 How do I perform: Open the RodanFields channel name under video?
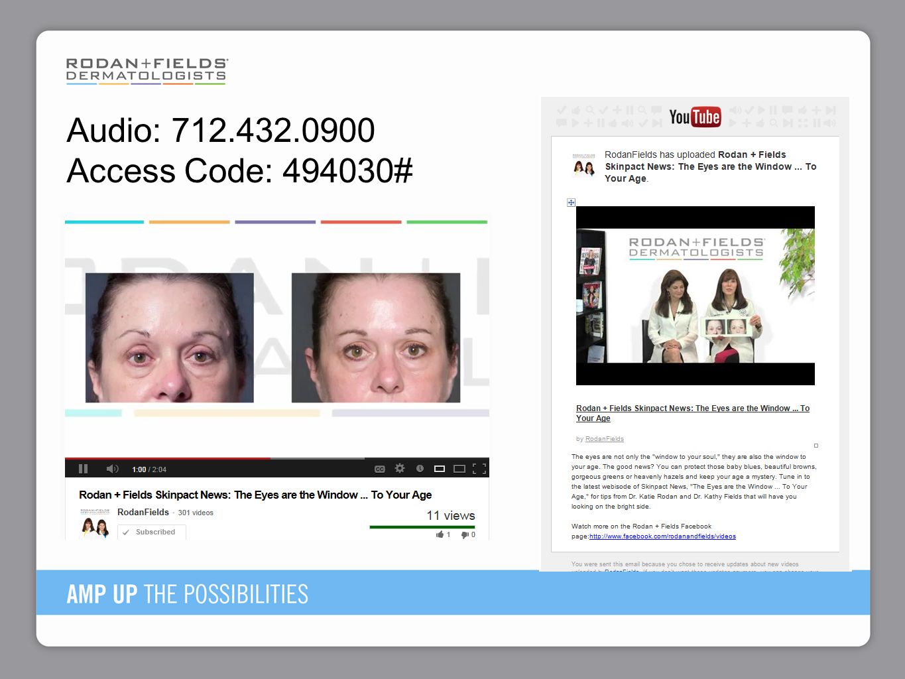(143, 512)
